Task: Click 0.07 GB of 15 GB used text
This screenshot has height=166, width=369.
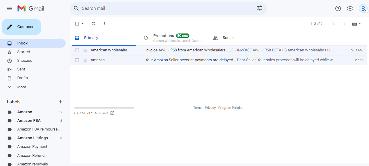Action: tap(91, 113)
